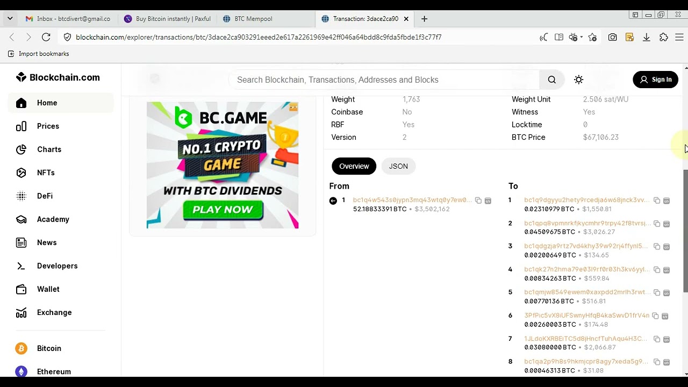
Task: Click the browser address bar URL
Action: click(259, 37)
